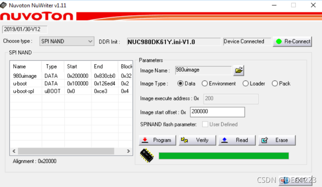Click the uBOOT type cell

[x=52, y=91]
